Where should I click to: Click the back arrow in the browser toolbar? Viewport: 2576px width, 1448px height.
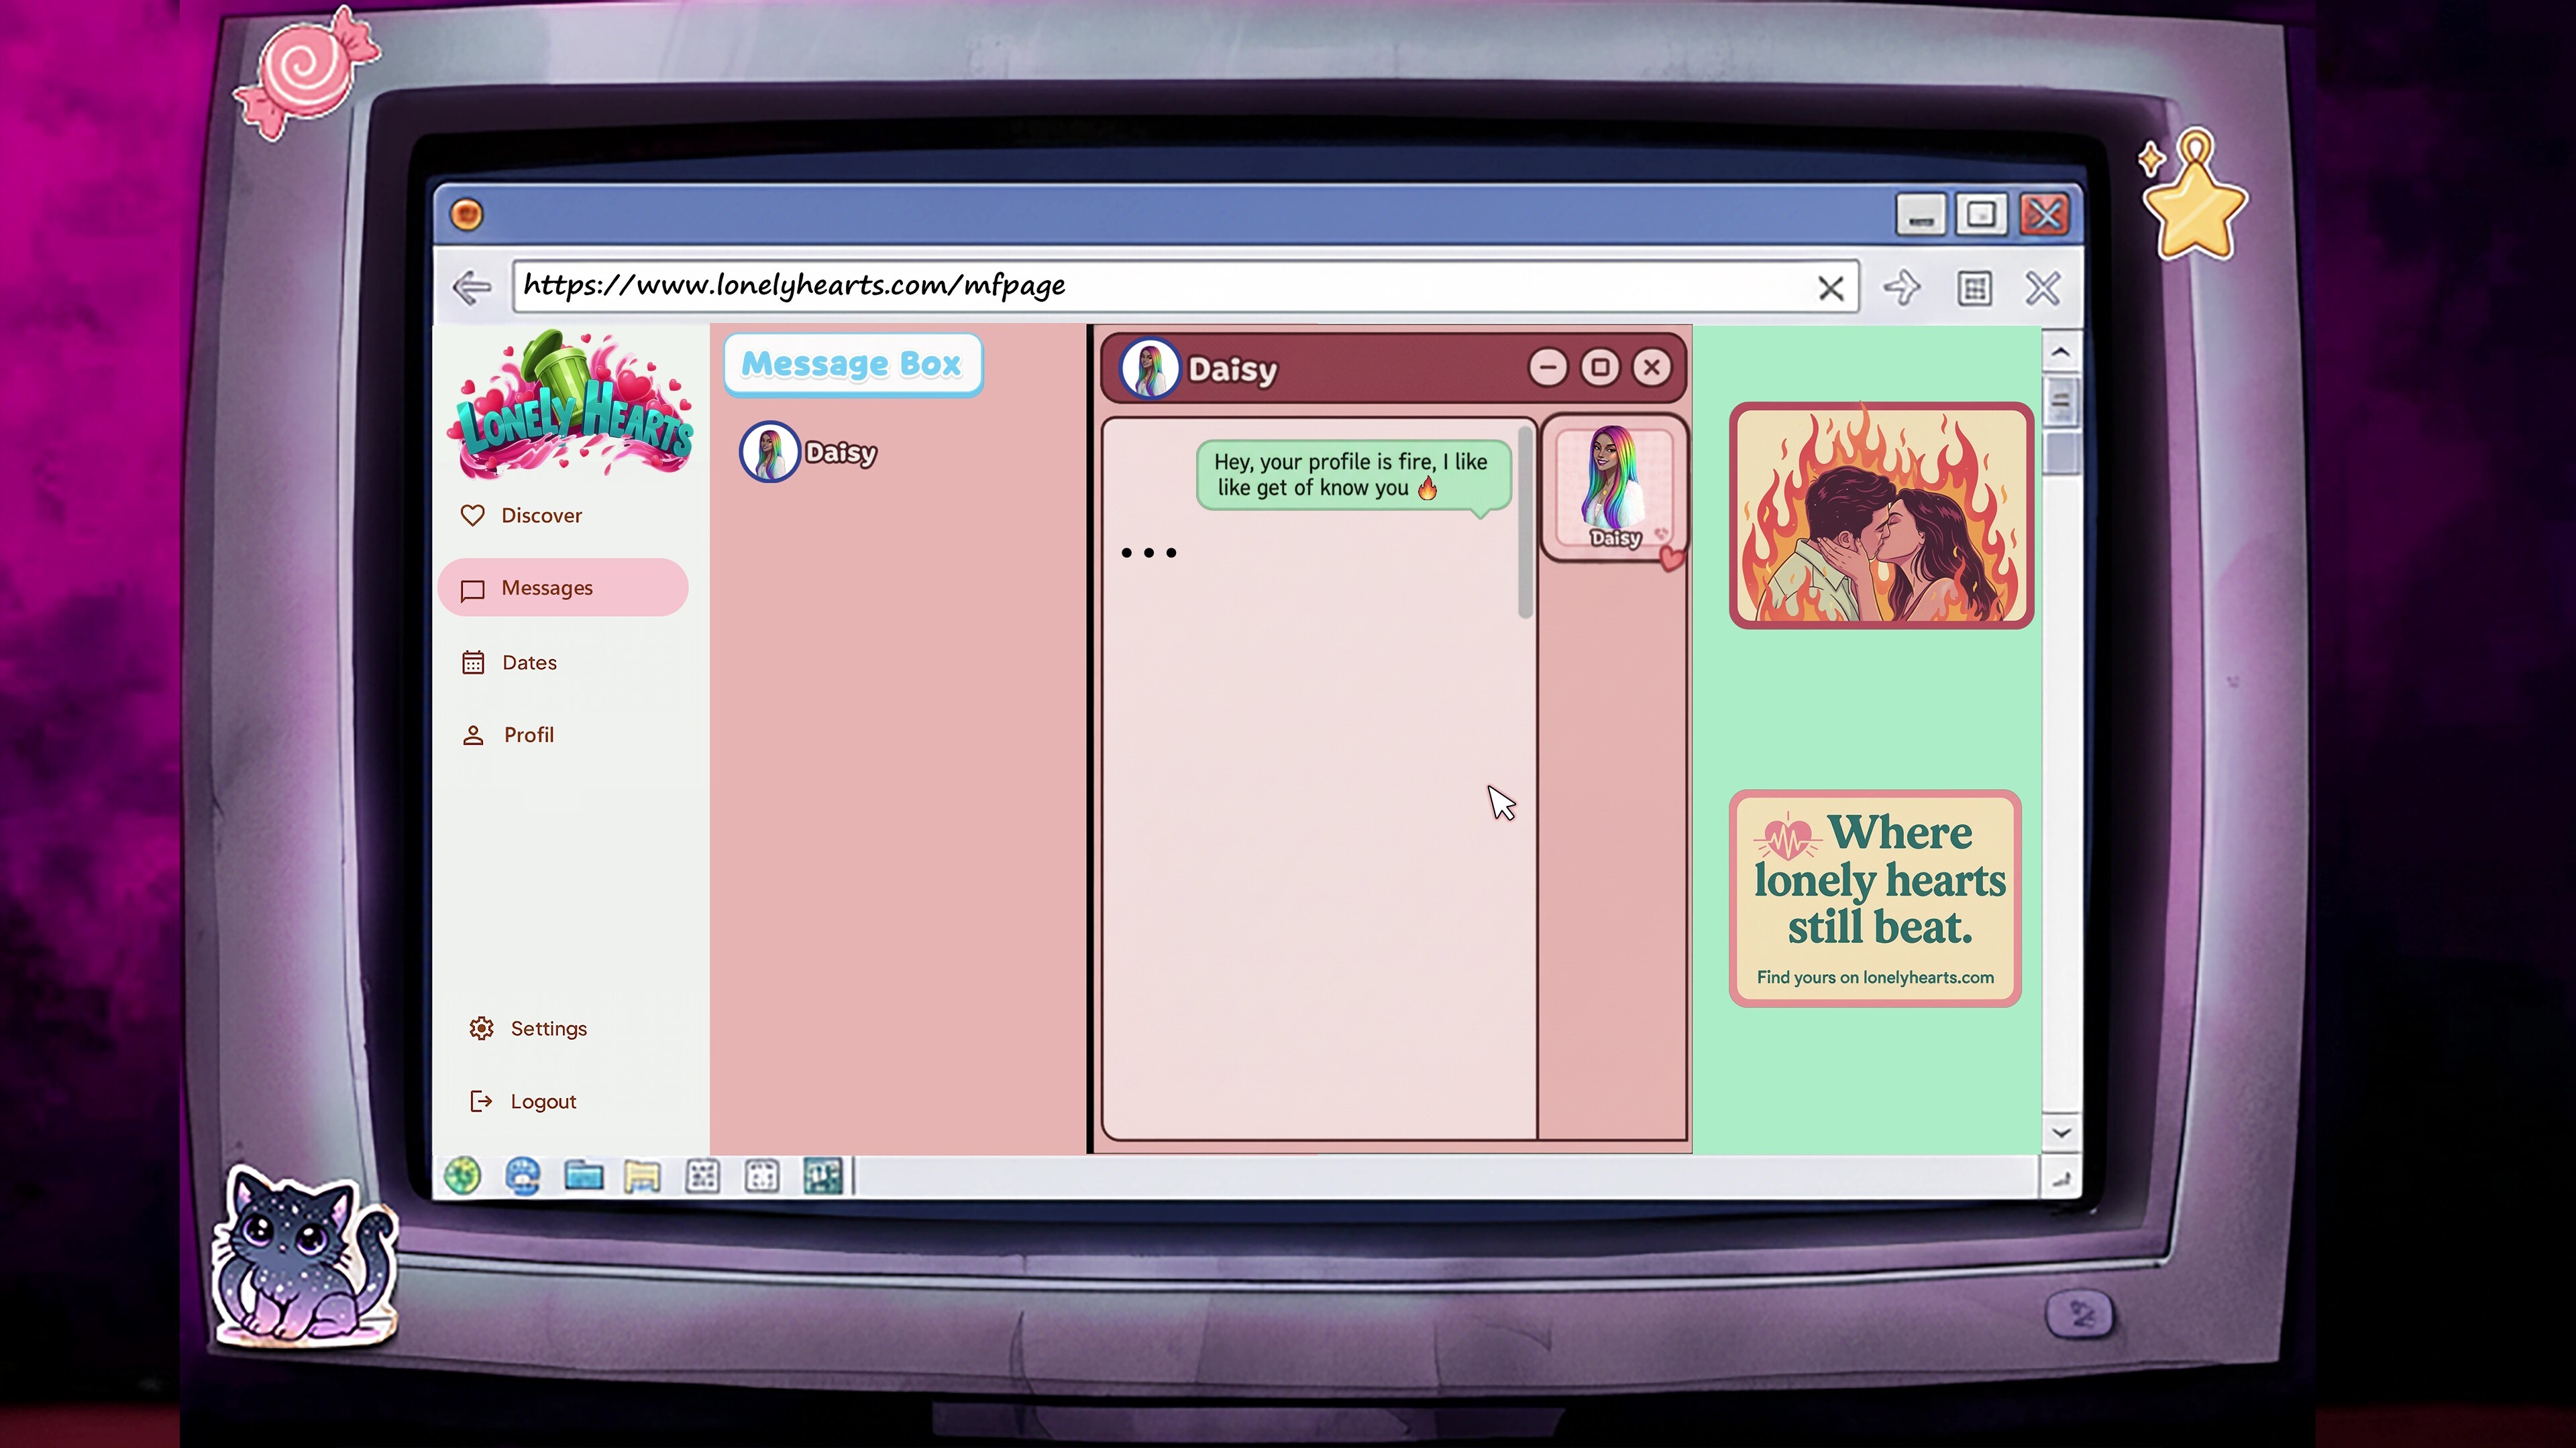[x=471, y=287]
